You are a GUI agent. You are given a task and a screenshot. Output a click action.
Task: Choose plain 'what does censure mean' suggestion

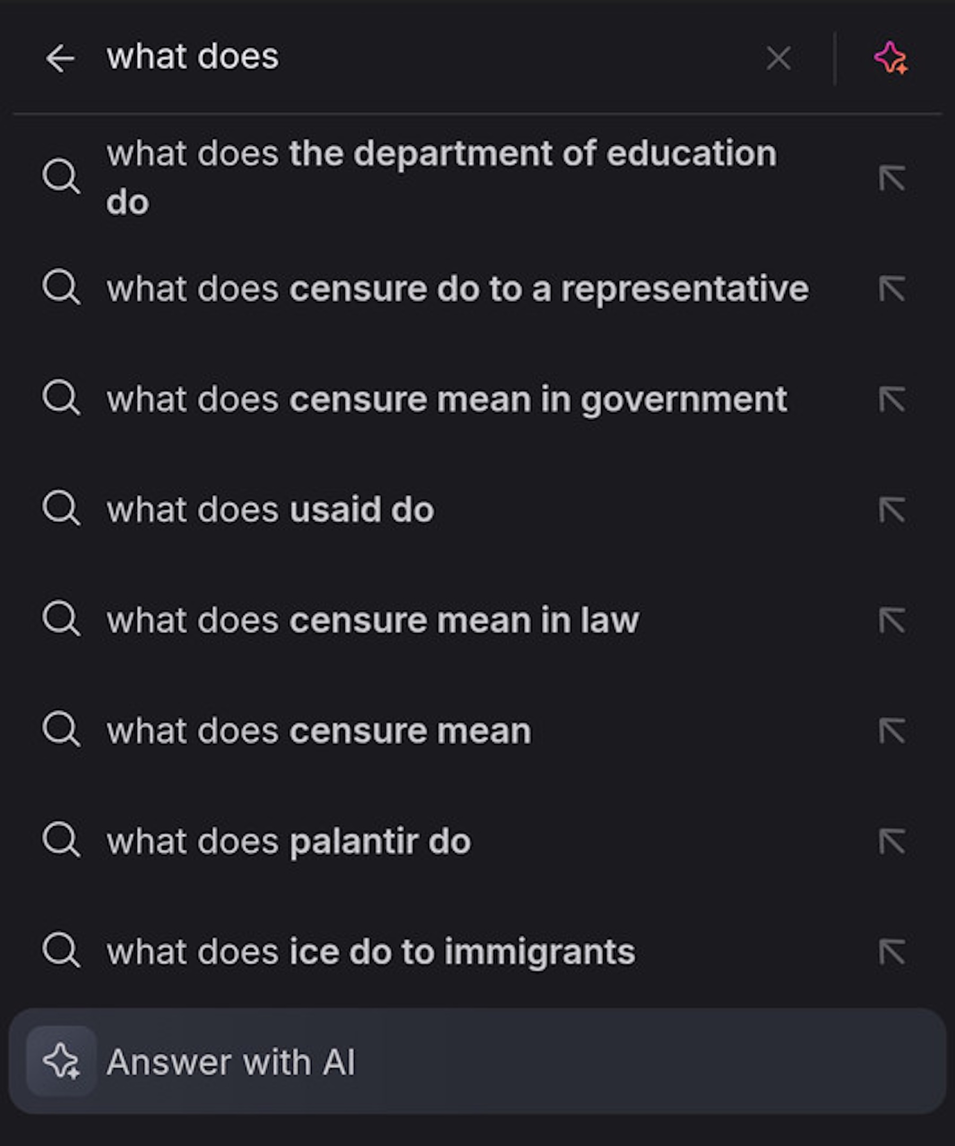coord(319,731)
